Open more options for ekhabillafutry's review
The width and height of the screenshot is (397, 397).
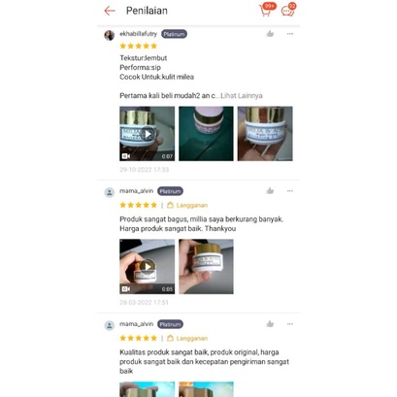[290, 34]
